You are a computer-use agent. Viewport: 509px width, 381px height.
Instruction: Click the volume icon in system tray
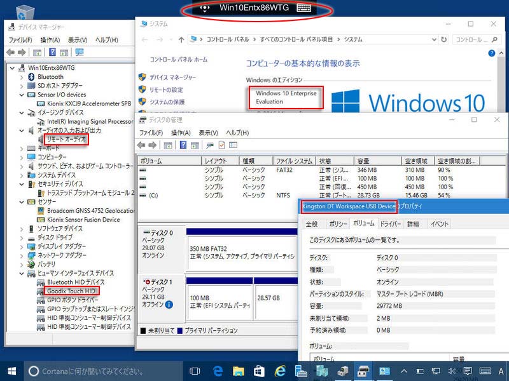pos(452,371)
